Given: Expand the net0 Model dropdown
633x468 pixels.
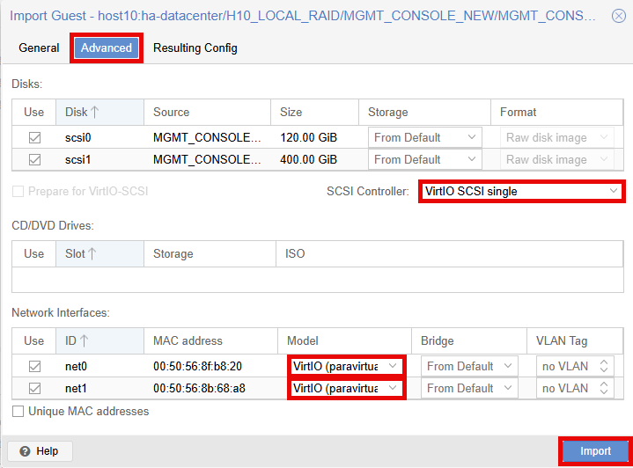Looking at the screenshot, I should pos(394,366).
